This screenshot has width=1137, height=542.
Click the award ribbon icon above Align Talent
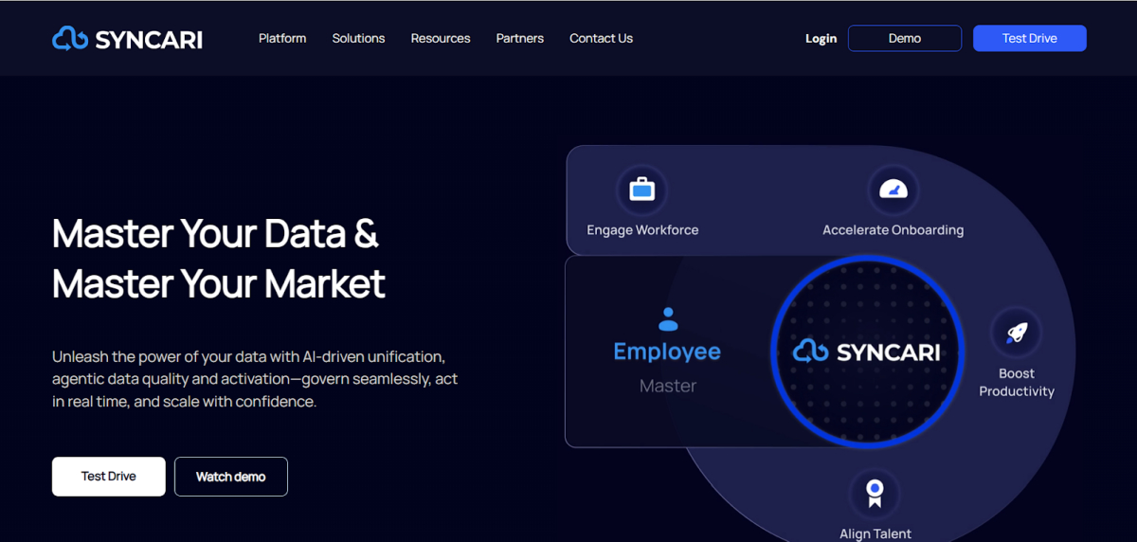(x=875, y=492)
